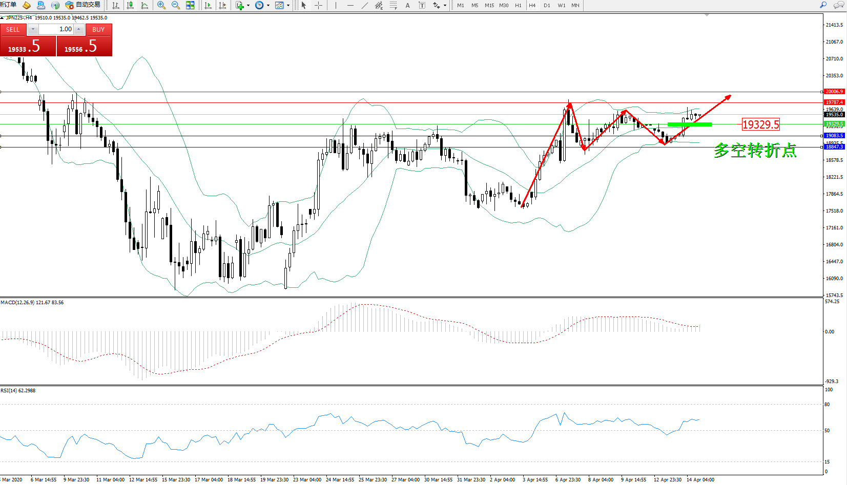Tile chart windows with grid icon
The width and height of the screenshot is (847, 485).
coord(190,5)
